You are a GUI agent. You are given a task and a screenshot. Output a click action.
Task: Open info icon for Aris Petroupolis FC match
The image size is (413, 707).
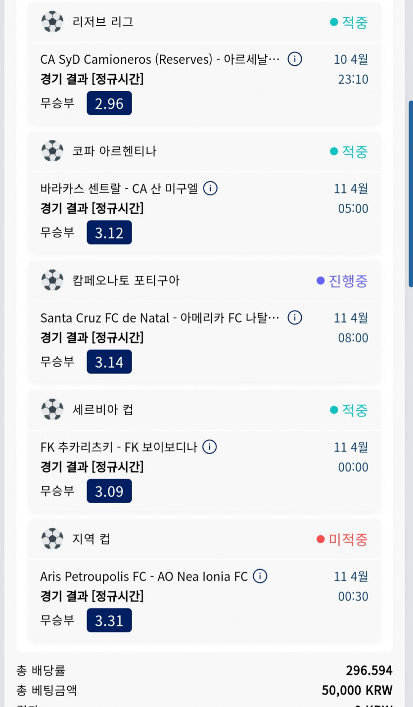click(x=260, y=576)
